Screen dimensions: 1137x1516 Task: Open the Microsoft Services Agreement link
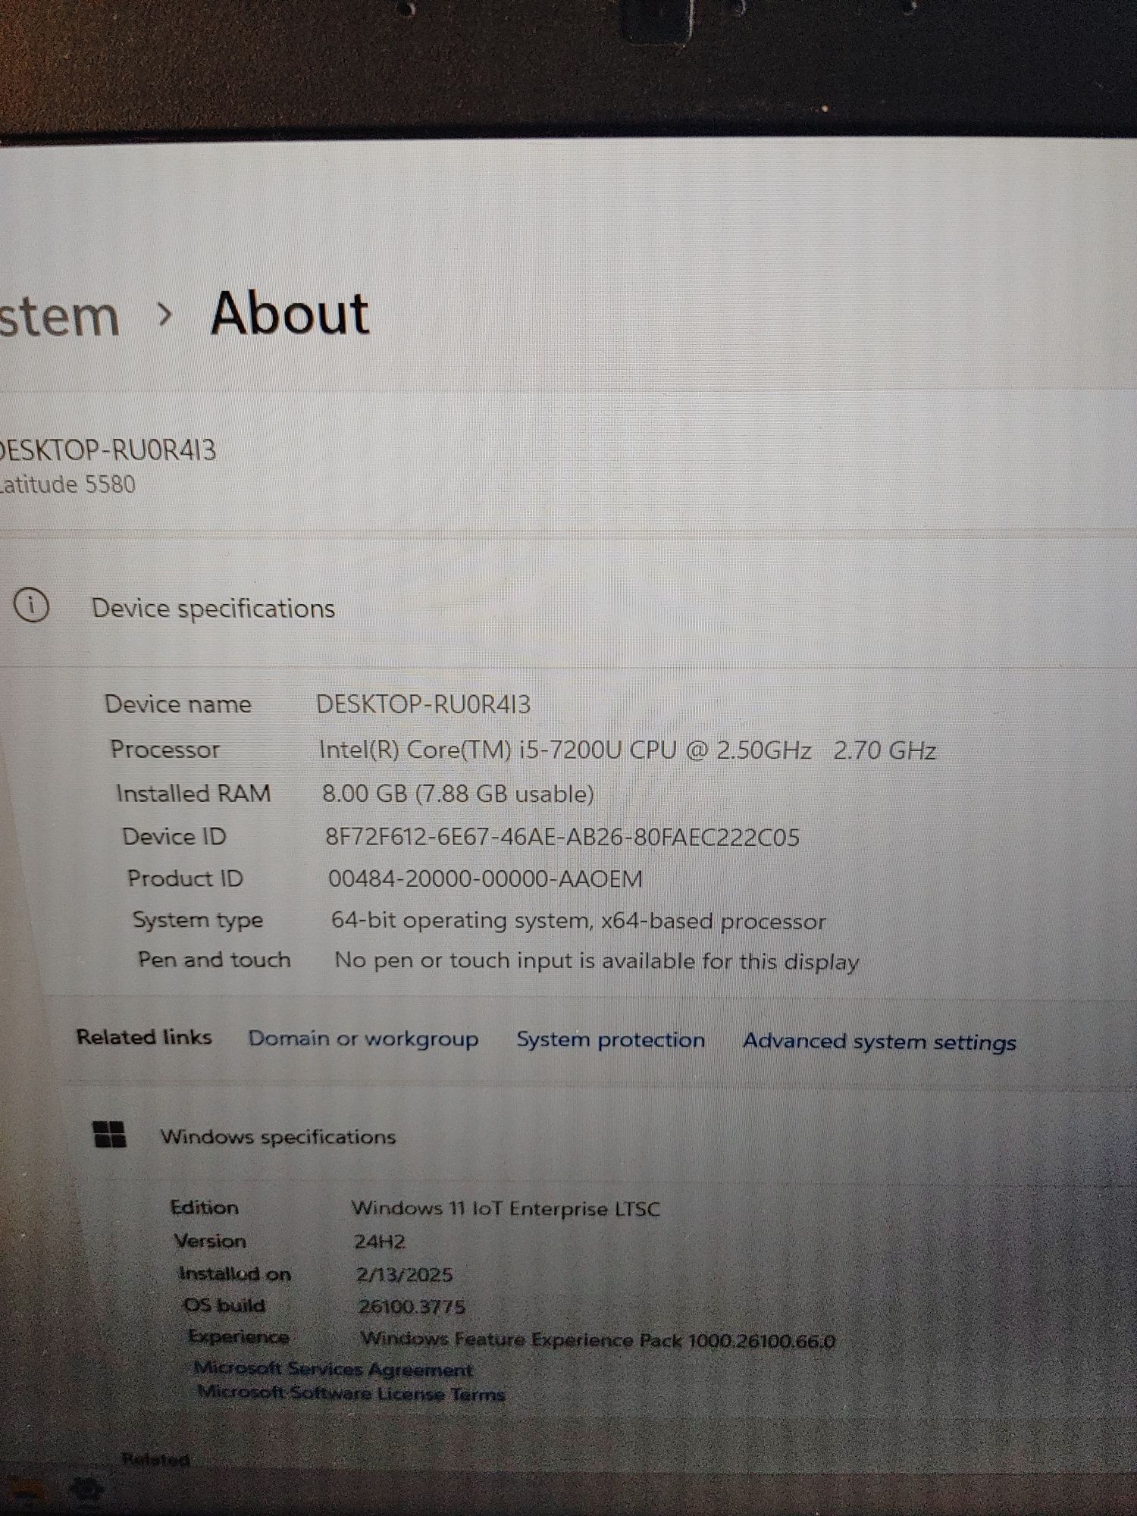click(333, 1369)
